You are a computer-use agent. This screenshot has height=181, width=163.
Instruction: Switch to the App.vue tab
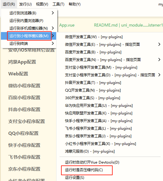pyautogui.click(x=67, y=25)
